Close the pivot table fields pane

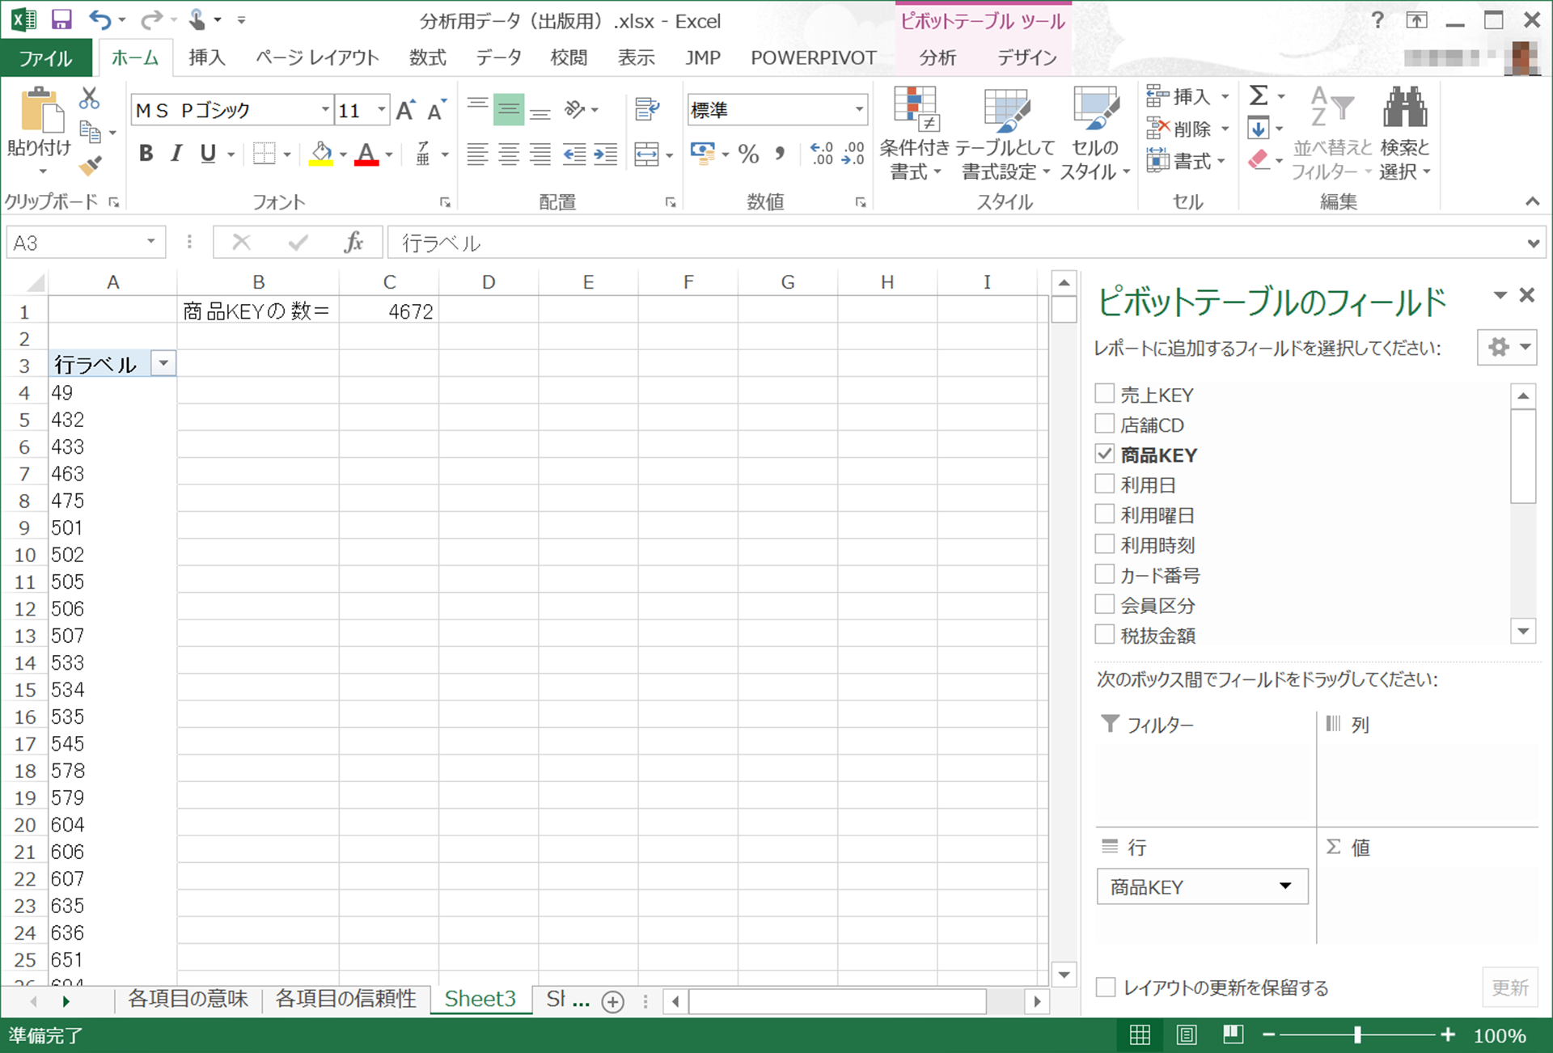tap(1526, 295)
